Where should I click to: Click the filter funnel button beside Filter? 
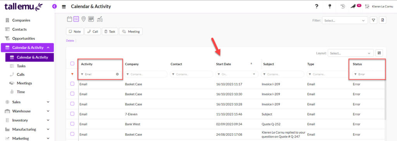pyautogui.click(x=373, y=21)
